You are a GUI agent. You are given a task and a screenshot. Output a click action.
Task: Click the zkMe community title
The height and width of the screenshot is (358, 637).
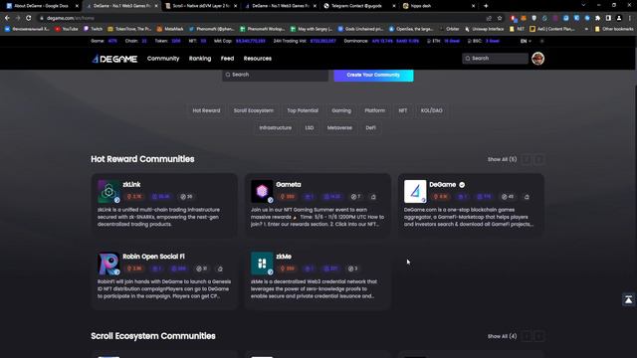(x=284, y=257)
